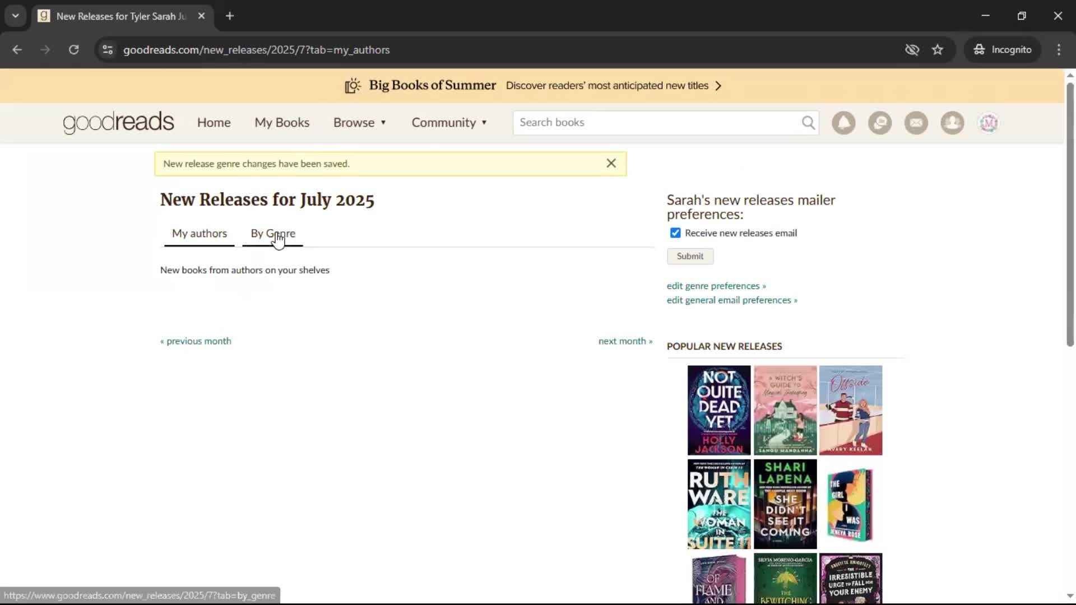Open the friends icon in the header
Screen dimensions: 1076x605
point(952,123)
